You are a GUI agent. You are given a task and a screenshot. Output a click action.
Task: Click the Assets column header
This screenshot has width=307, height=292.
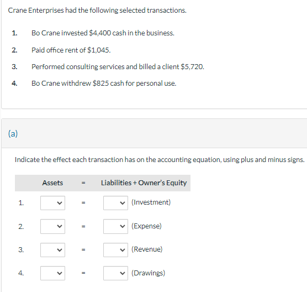pos(52,182)
